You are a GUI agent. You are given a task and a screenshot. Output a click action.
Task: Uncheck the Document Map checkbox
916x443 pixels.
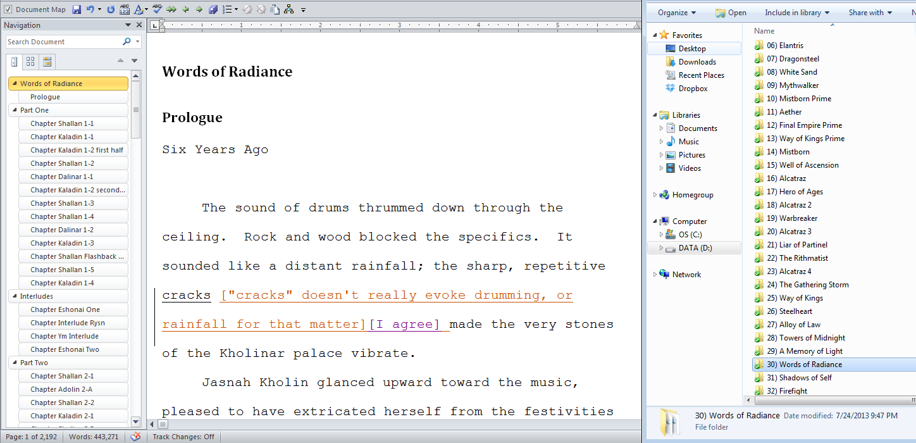[x=8, y=9]
